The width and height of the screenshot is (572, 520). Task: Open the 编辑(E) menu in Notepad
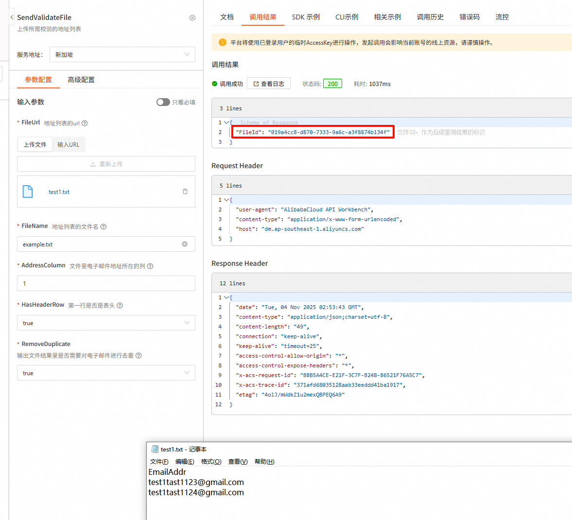point(185,462)
